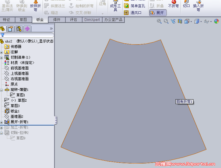Click the Cross-Break (交叉-折断) tool
The image size is (221, 168).
click(x=80, y=13)
